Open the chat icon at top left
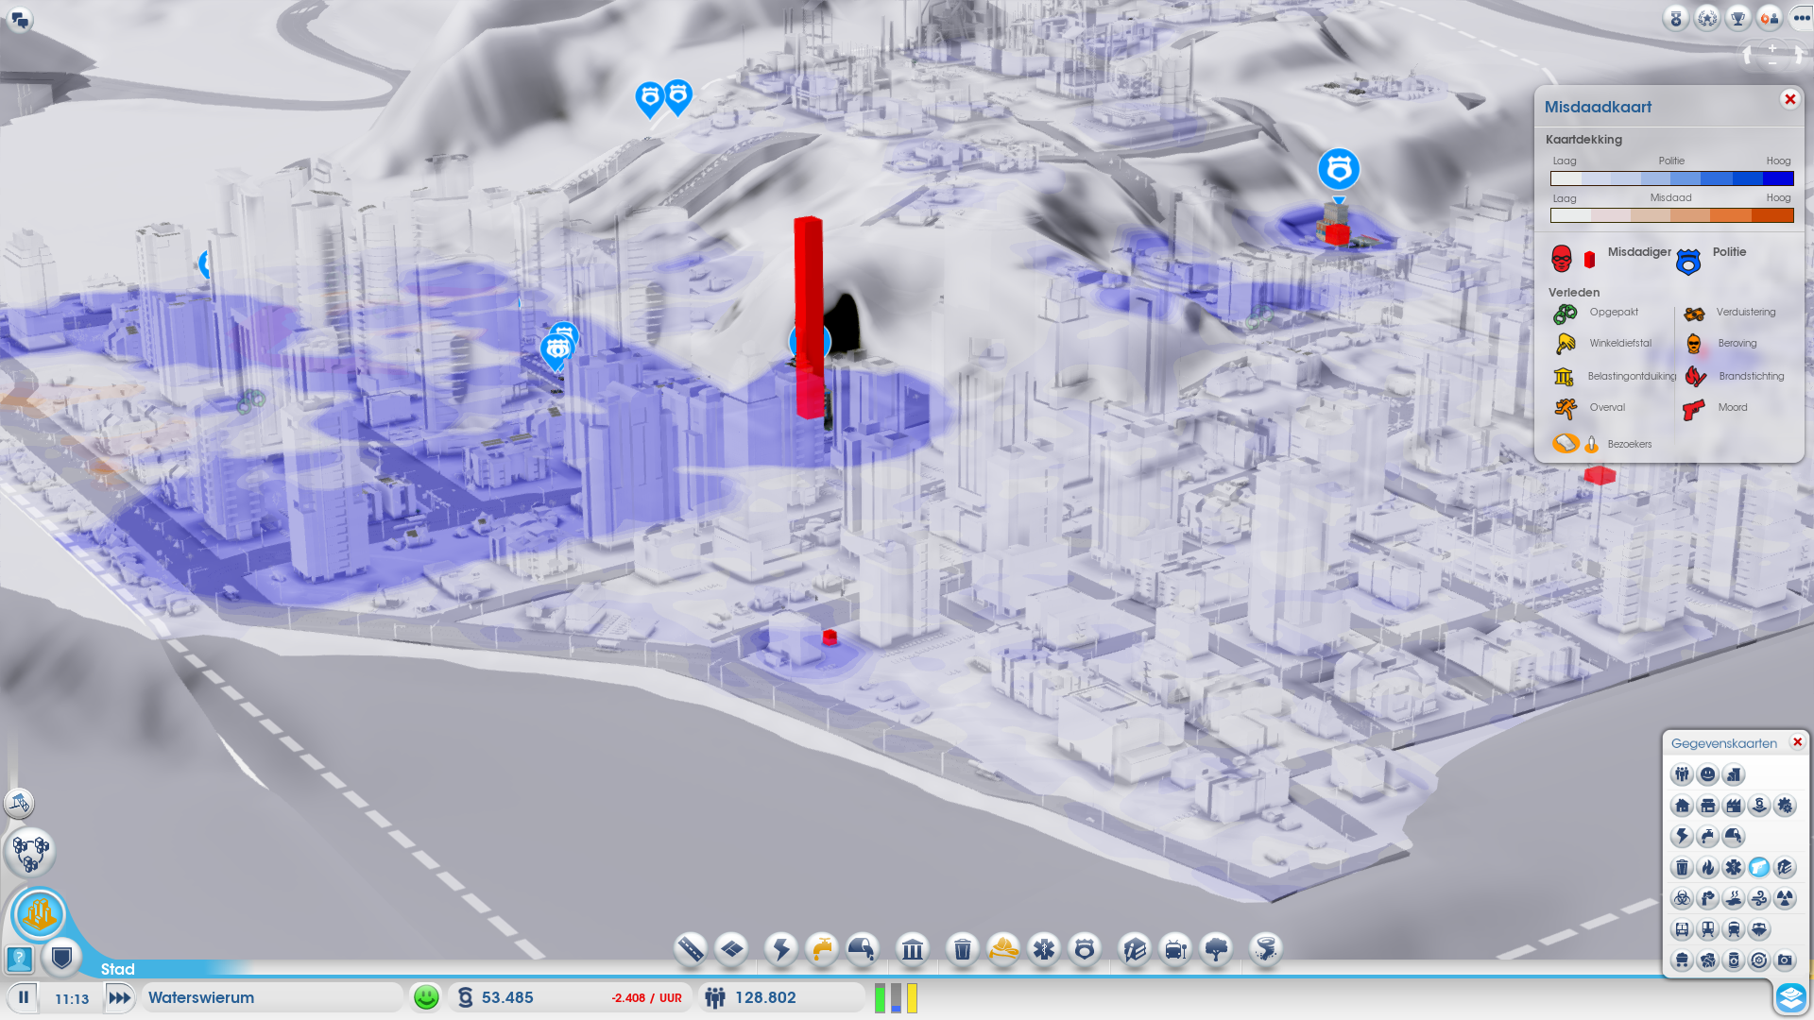This screenshot has height=1020, width=1814. (x=20, y=19)
